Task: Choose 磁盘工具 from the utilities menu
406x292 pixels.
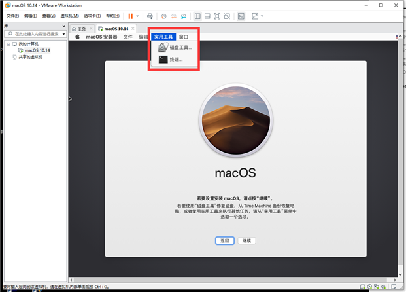Action: [x=175, y=47]
